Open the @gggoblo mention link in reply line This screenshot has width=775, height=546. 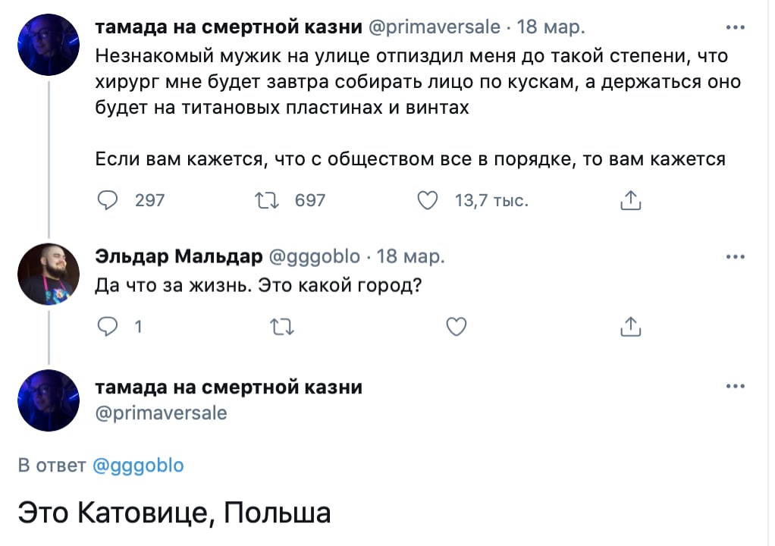pyautogui.click(x=138, y=466)
